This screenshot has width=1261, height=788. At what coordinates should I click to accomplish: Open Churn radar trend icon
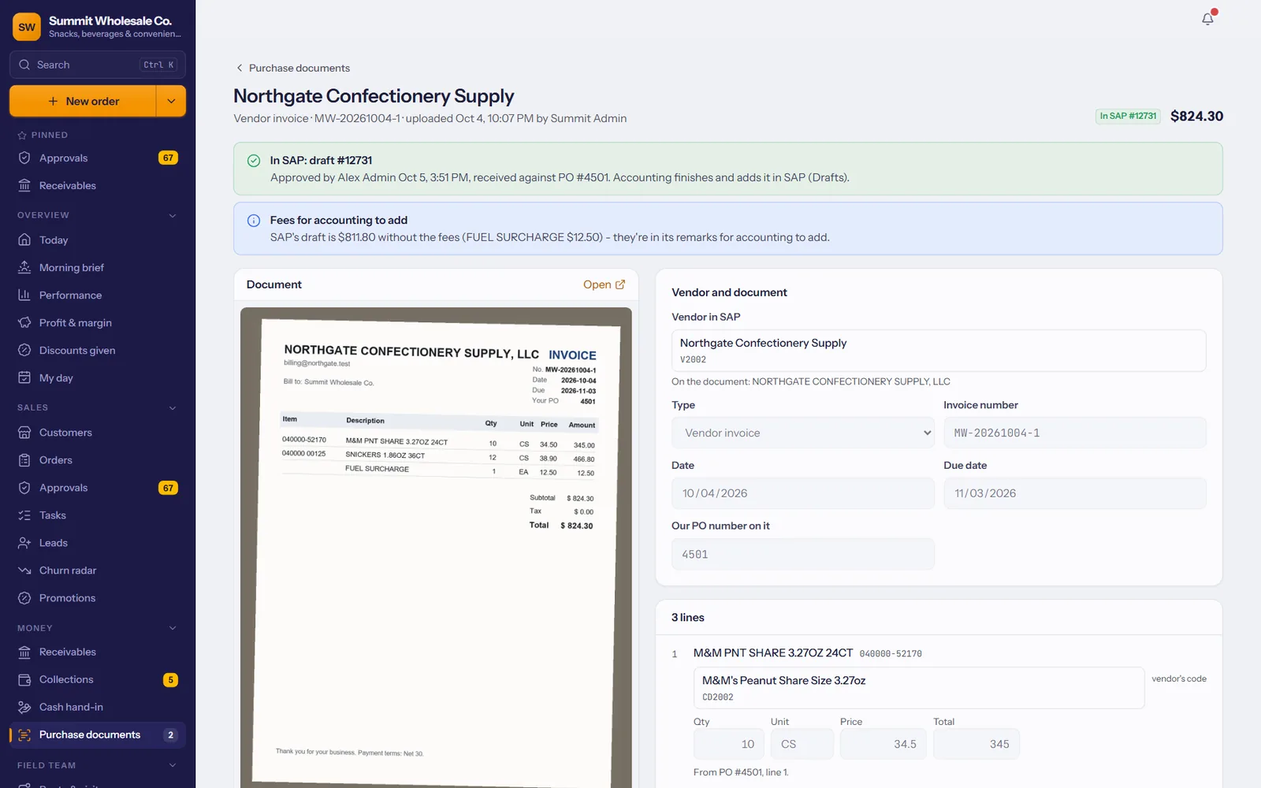point(98,570)
